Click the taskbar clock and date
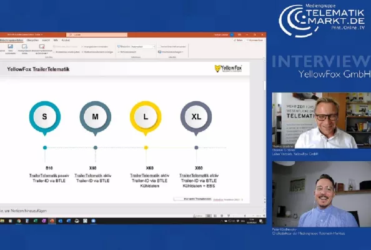 click(x=251, y=221)
